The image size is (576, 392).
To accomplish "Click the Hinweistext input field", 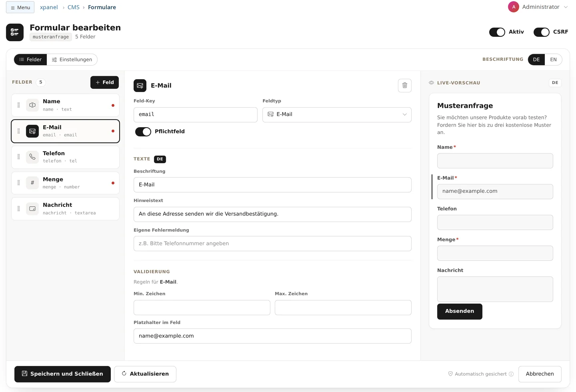I will (x=272, y=214).
